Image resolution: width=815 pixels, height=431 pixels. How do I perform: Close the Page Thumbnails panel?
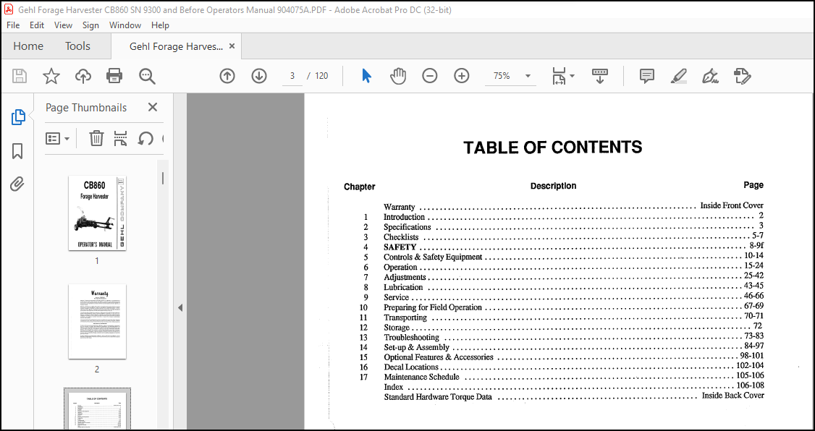point(152,108)
